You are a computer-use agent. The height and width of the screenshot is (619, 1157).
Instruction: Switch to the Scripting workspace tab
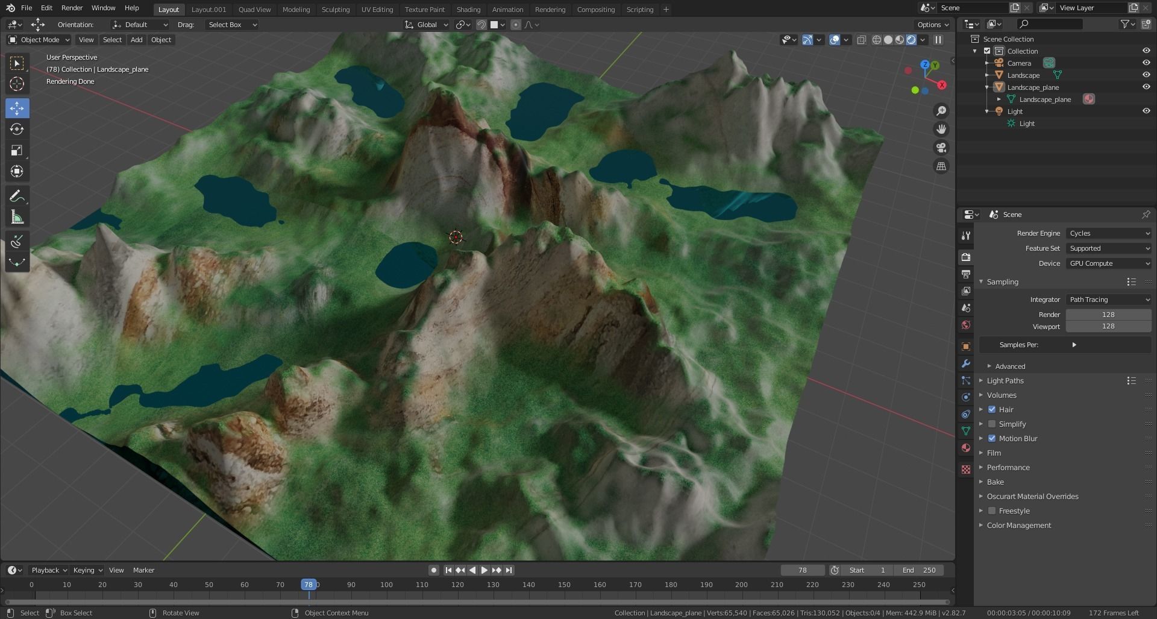click(640, 10)
